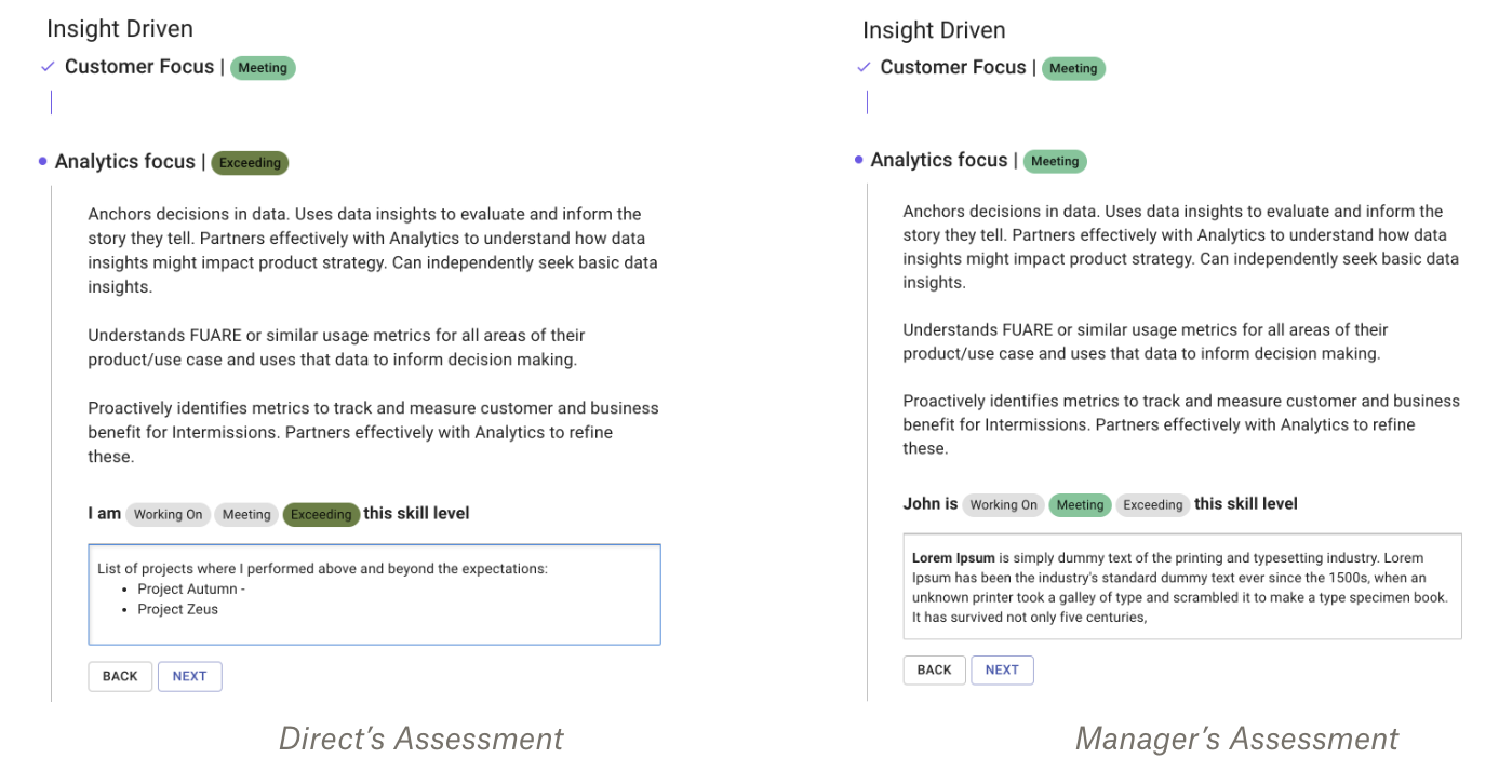Select the 'Meeting' badge next to Analytics focus on Manager's side
Viewport: 1499px width, 758px height.
1056,161
